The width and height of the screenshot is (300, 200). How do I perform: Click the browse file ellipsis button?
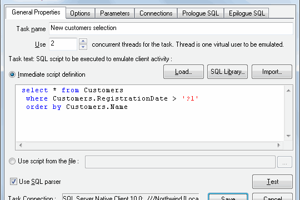(x=284, y=162)
